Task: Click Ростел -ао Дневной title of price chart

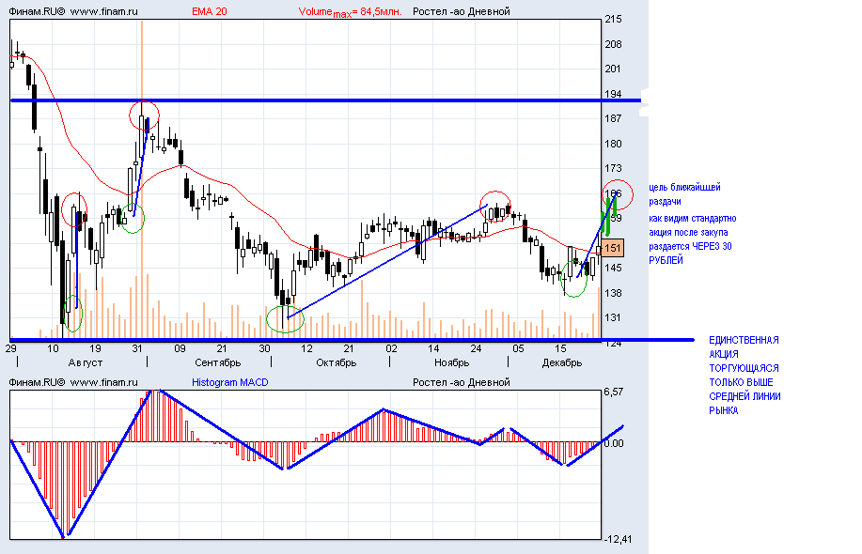Action: pyautogui.click(x=462, y=11)
